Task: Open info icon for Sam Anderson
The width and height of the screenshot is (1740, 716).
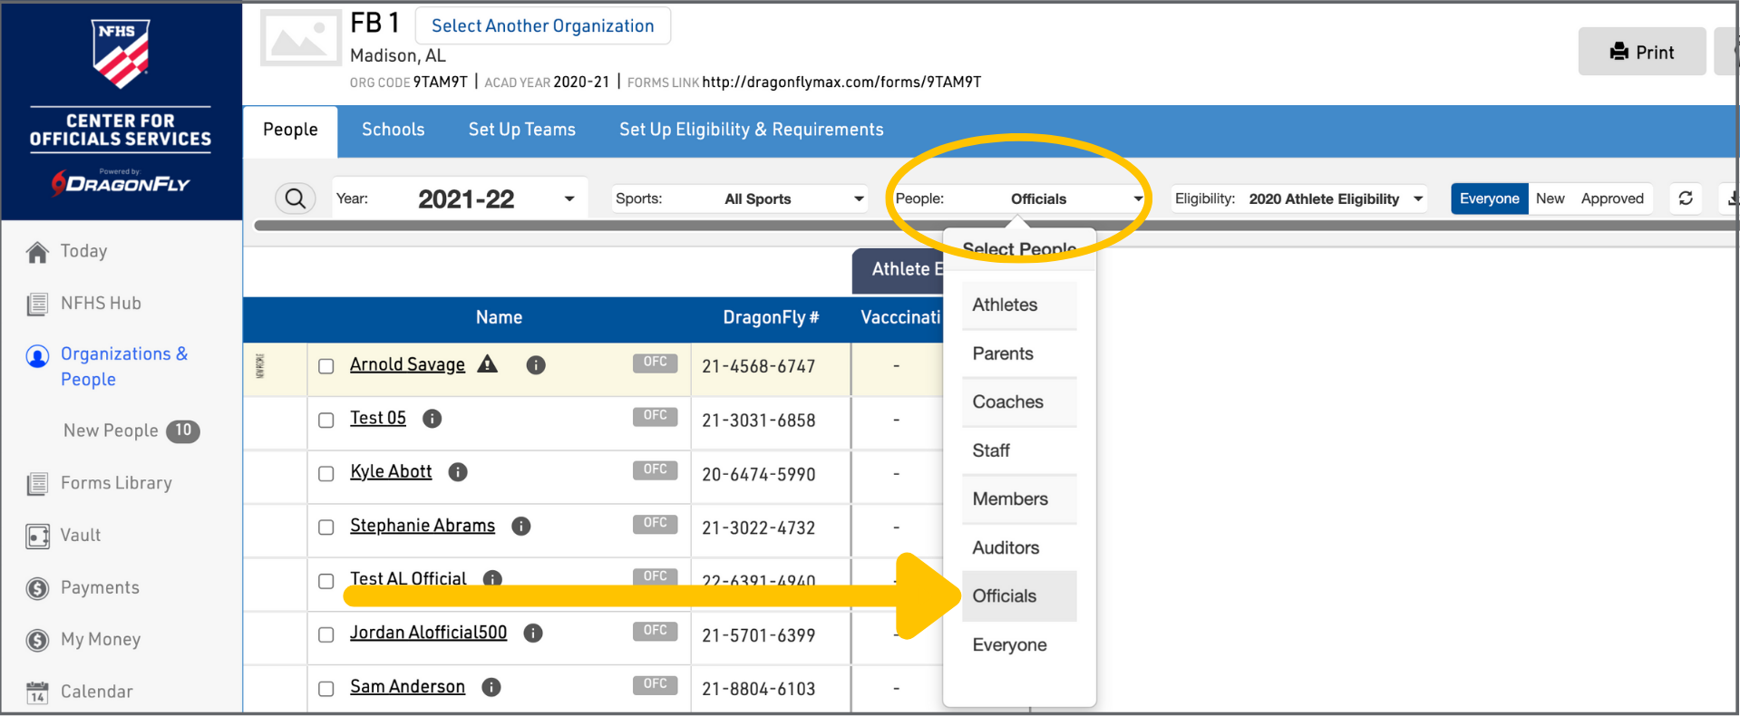Action: (491, 687)
